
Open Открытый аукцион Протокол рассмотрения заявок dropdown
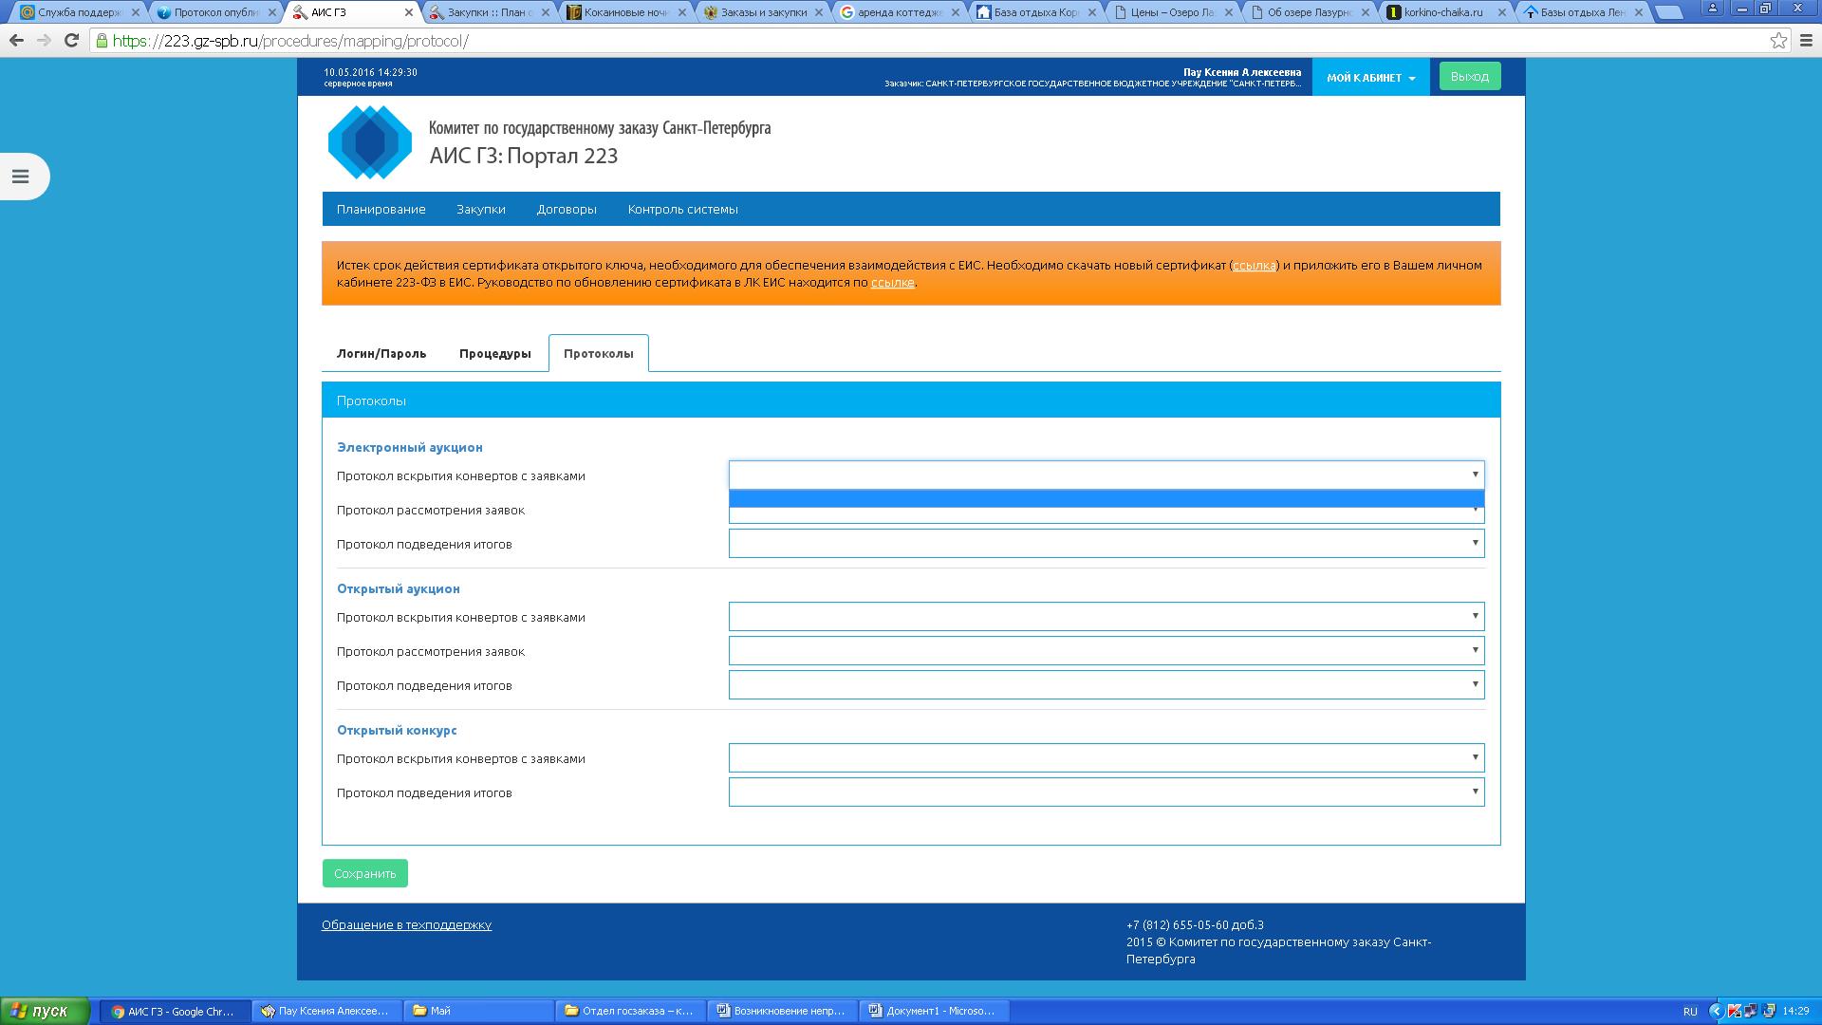[x=1106, y=651]
